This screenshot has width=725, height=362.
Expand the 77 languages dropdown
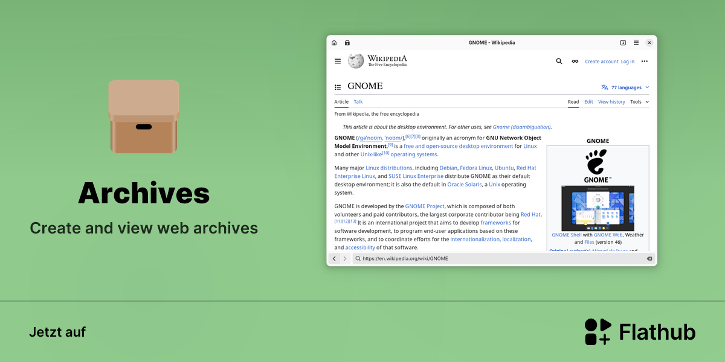click(x=625, y=87)
